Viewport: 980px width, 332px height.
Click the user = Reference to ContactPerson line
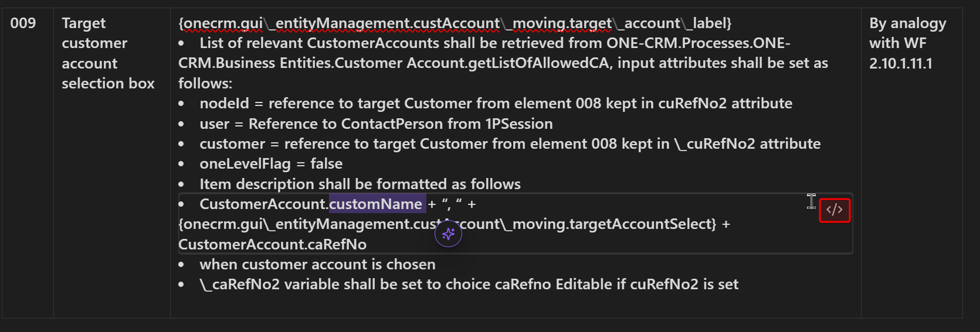(x=376, y=124)
